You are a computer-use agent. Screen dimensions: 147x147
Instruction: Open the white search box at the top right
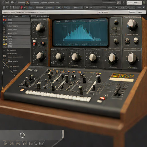tap(134, 3)
